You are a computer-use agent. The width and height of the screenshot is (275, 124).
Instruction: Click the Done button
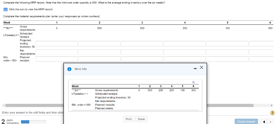point(141,119)
